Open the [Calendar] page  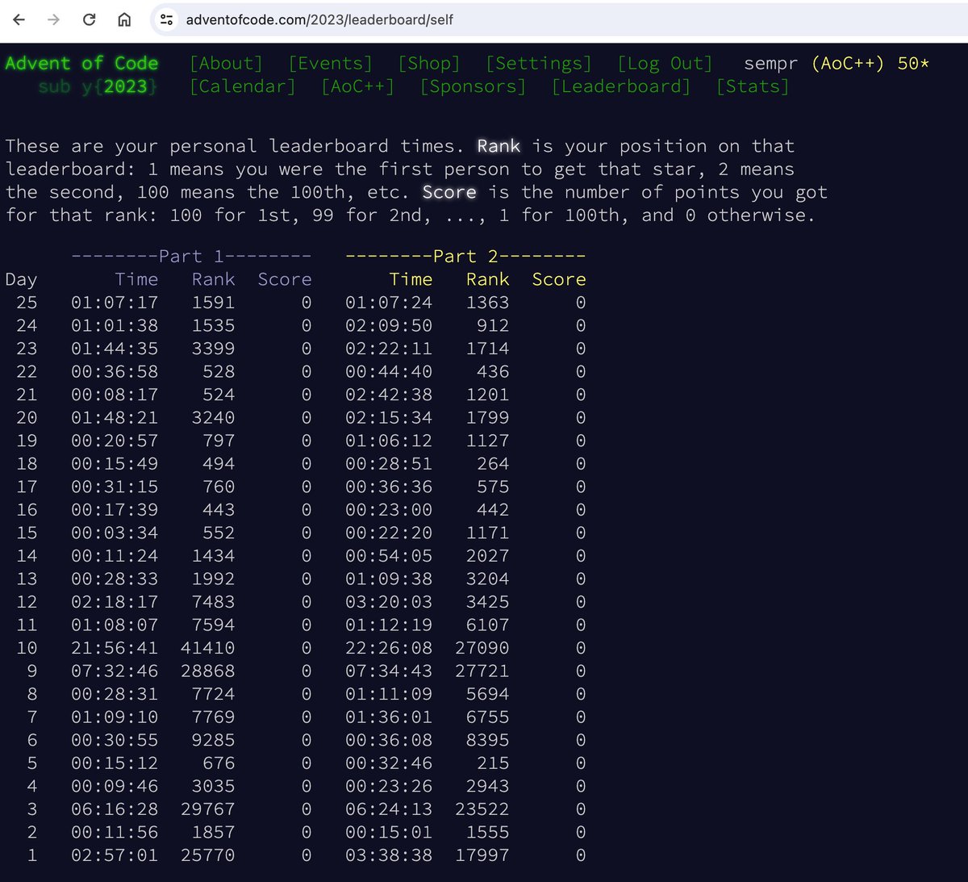243,86
